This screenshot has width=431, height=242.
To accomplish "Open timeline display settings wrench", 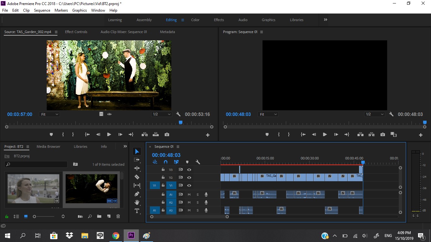I will [x=198, y=162].
